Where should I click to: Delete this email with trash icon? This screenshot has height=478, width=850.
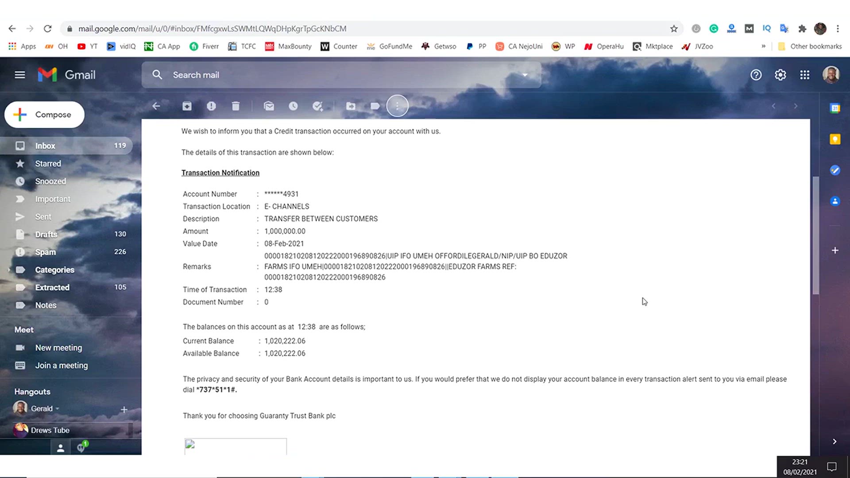(236, 106)
